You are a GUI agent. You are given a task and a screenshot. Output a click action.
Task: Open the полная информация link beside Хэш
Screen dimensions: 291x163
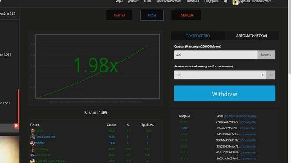[240, 116]
